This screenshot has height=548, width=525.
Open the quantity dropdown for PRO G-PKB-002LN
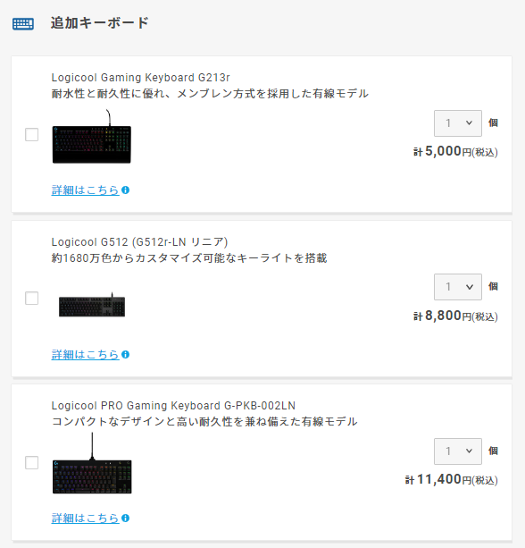tap(458, 451)
